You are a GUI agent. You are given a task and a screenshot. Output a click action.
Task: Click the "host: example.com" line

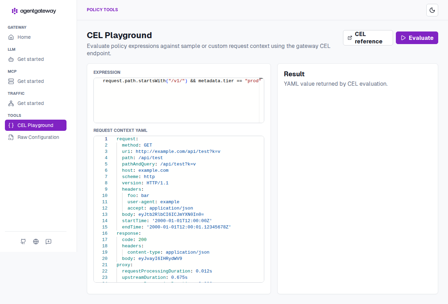coord(145,170)
